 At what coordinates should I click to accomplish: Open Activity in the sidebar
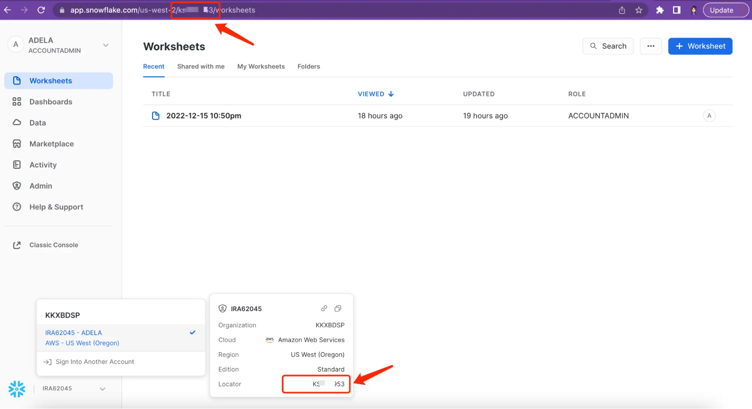[x=59, y=165]
